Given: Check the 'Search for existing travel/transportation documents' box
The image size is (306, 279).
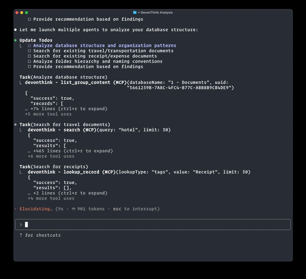Looking at the screenshot, I should point(29,51).
